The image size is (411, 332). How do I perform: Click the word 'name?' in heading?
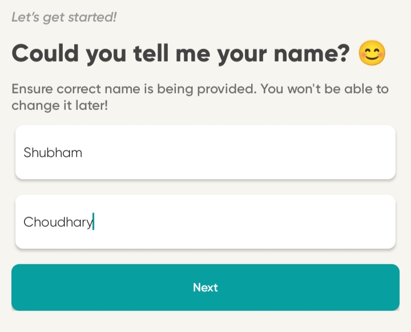pos(312,54)
